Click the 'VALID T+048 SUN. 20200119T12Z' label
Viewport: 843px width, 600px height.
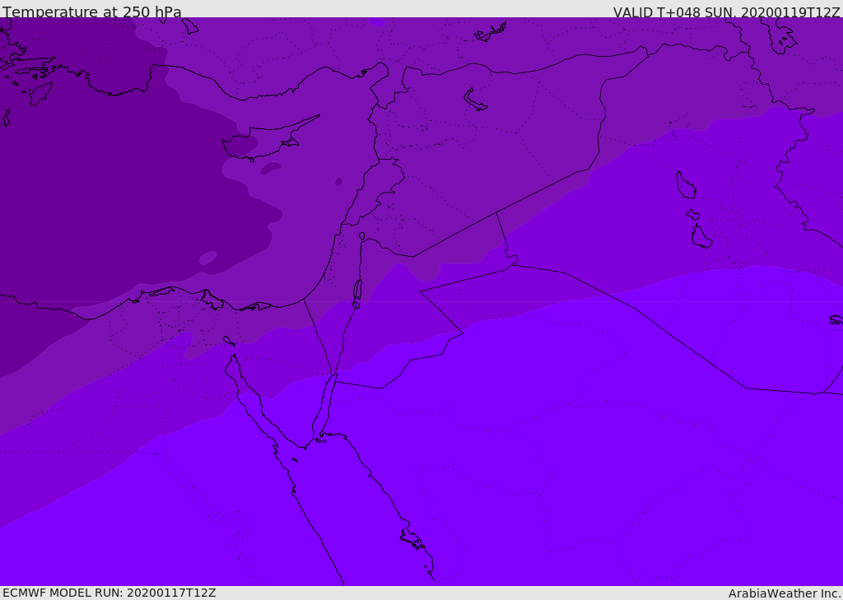726,12
